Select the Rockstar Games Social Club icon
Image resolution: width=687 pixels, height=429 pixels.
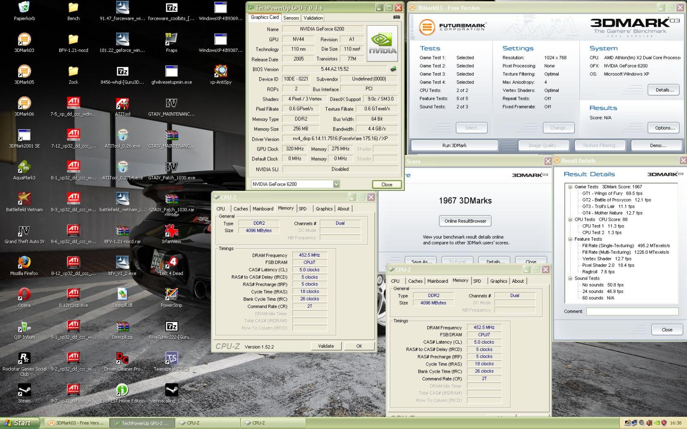[24, 364]
